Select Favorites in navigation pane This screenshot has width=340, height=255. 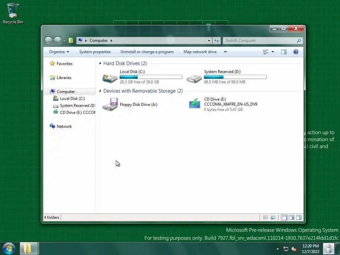(x=64, y=63)
